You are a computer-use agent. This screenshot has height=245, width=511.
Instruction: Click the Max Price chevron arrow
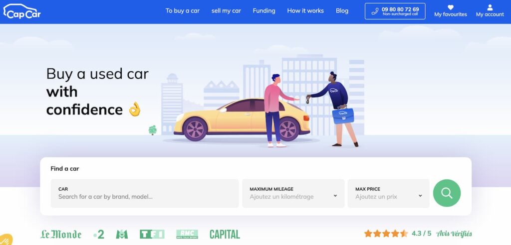coord(420,196)
